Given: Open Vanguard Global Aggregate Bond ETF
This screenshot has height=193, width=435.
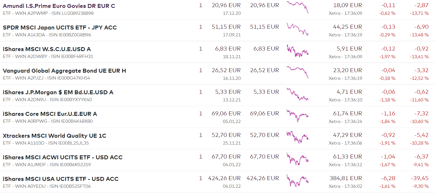Looking at the screenshot, I should tap(65, 71).
